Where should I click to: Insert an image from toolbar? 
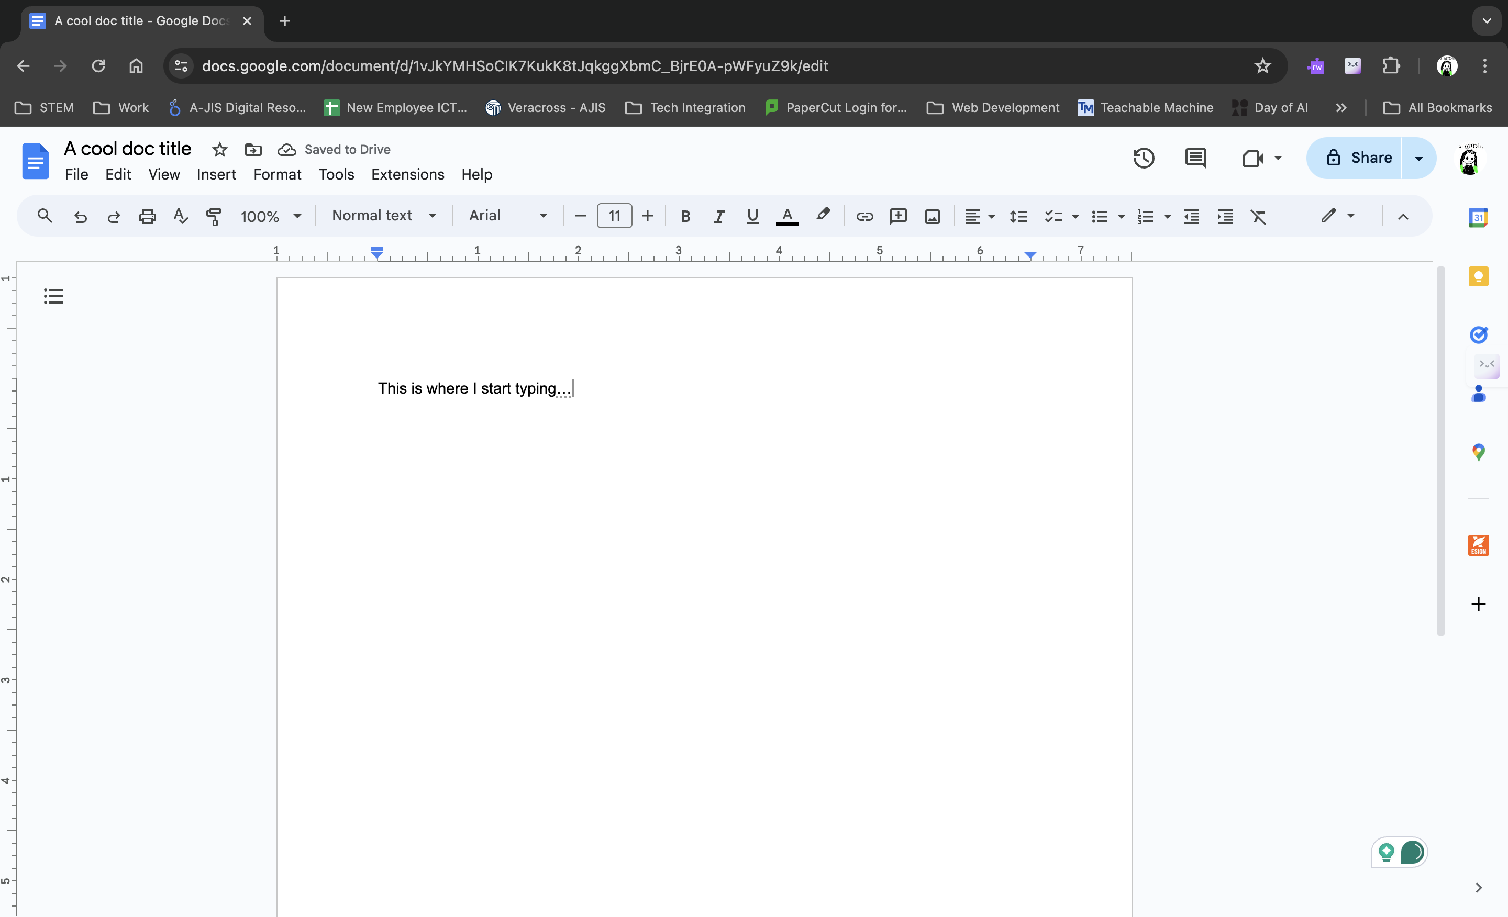[932, 216]
